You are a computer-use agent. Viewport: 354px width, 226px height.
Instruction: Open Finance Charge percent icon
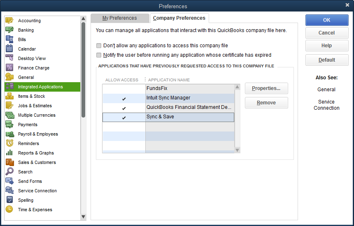point(9,68)
